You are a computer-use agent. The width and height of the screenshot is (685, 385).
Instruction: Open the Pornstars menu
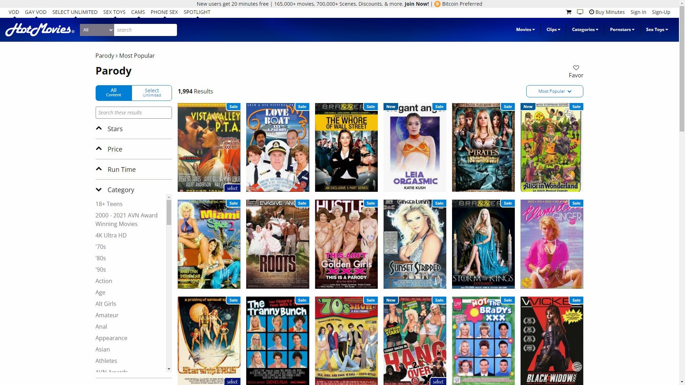coord(621,30)
